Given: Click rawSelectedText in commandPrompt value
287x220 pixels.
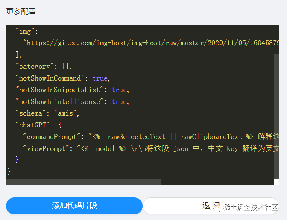Looking at the screenshot, I should [x=136, y=137].
